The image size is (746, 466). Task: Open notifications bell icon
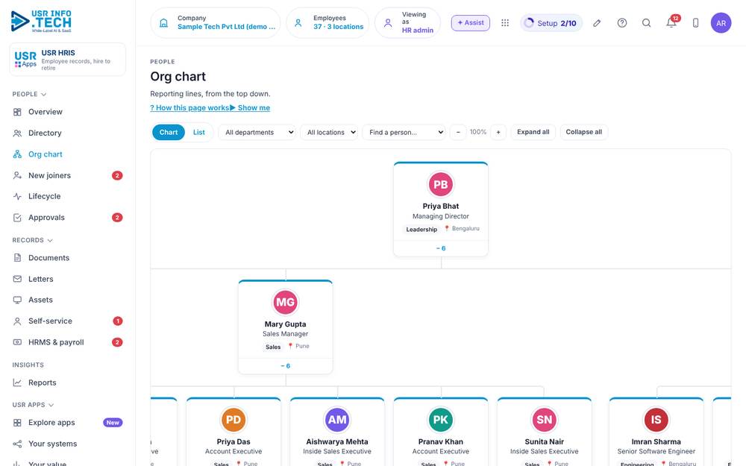pyautogui.click(x=671, y=22)
